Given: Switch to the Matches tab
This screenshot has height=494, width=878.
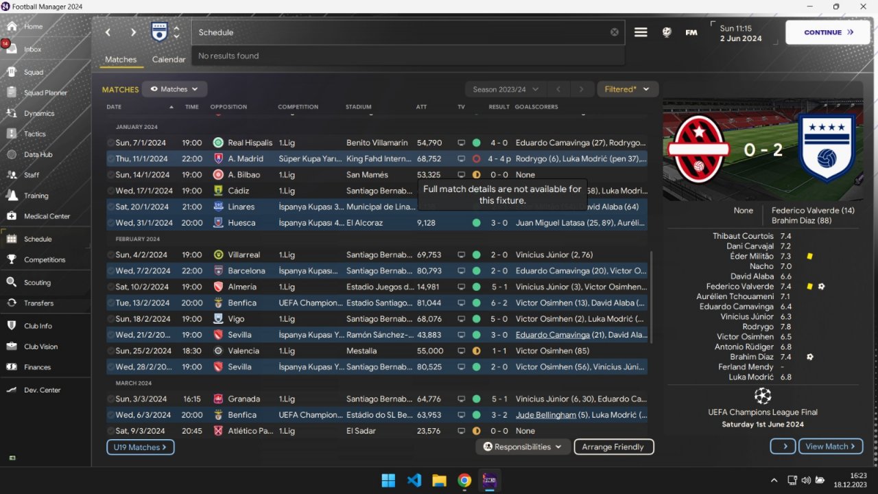Looking at the screenshot, I should tap(121, 60).
